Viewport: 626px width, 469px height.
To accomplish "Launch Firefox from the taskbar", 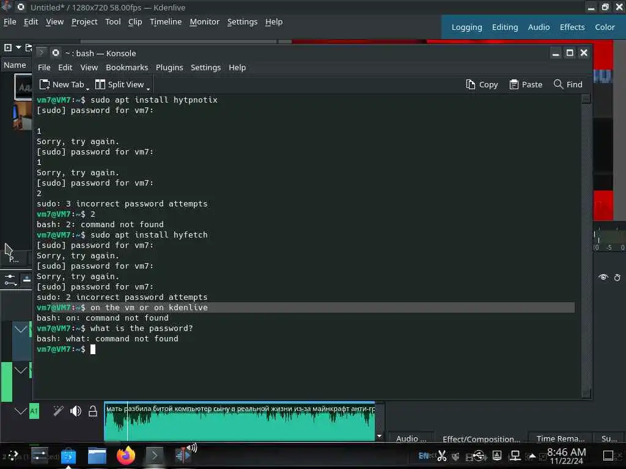I will tap(126, 456).
